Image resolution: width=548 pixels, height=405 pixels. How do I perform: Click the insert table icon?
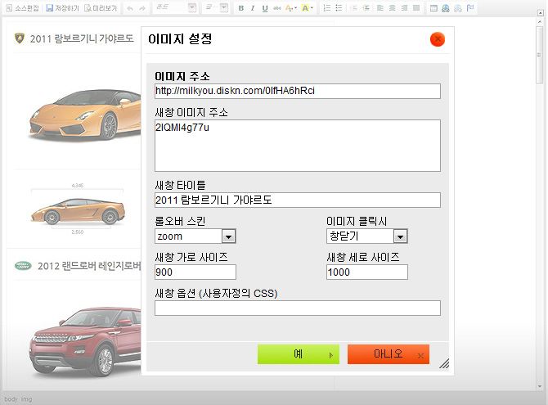(433, 8)
